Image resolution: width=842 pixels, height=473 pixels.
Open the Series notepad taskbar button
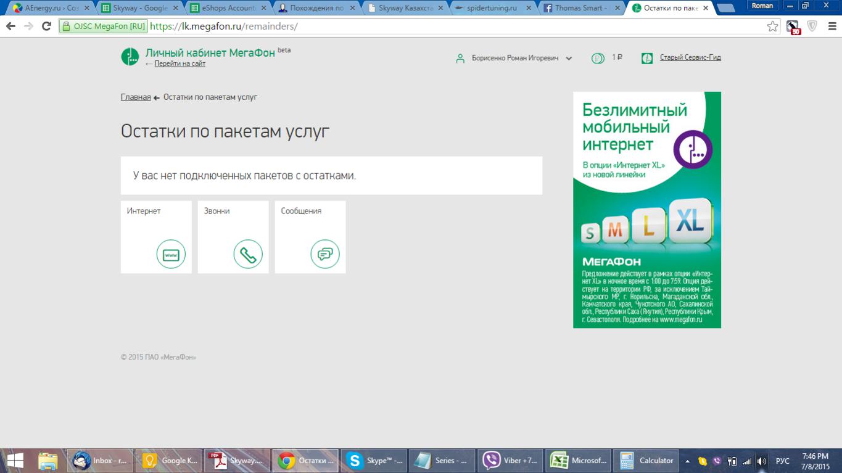click(x=442, y=461)
